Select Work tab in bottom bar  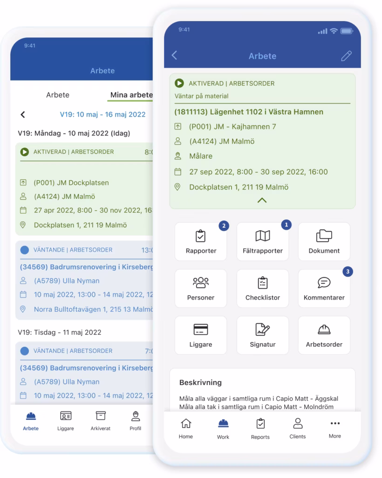223,429
